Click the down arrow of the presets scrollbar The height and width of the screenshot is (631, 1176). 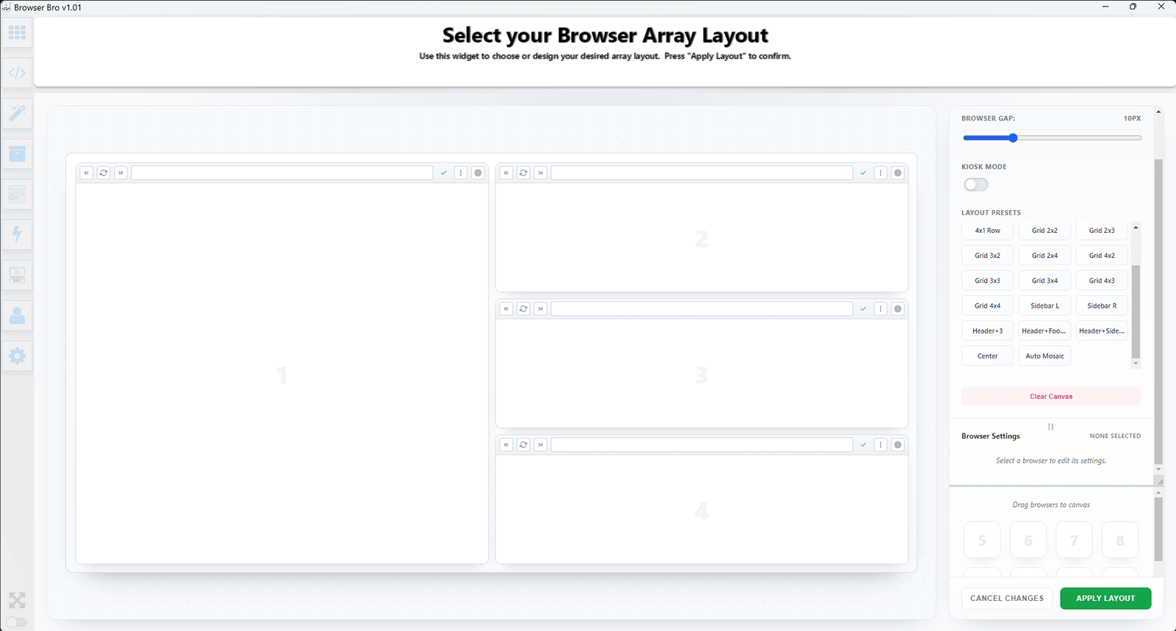click(x=1136, y=363)
